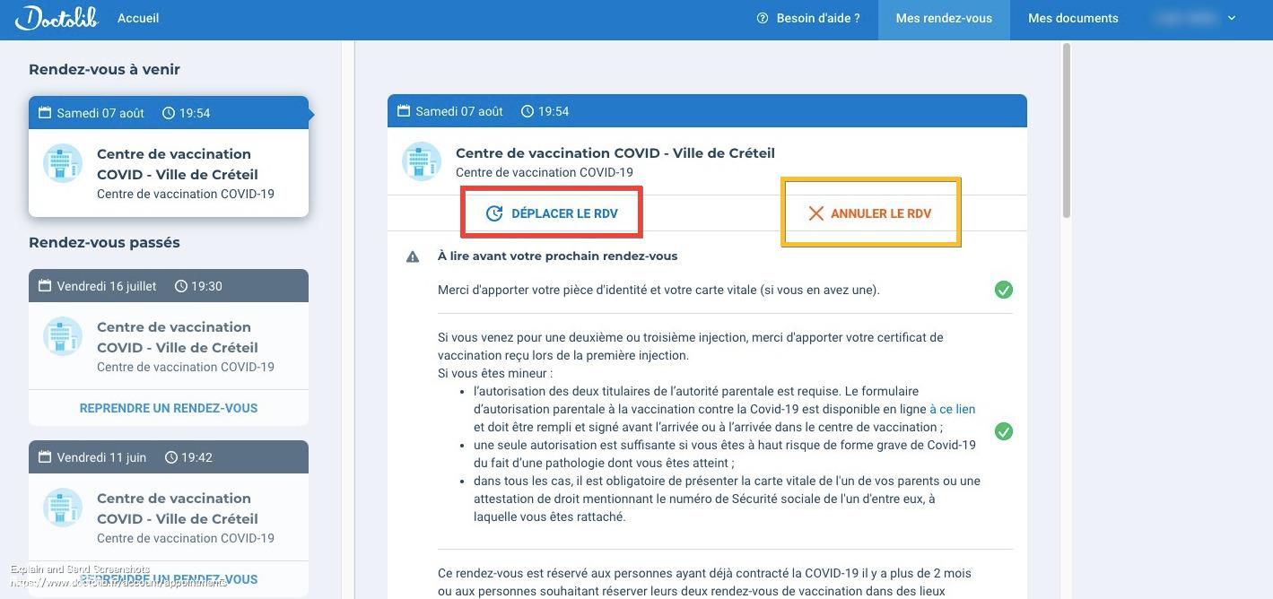Click Reprendre un rendez-vous under 16 juillet

169,408
